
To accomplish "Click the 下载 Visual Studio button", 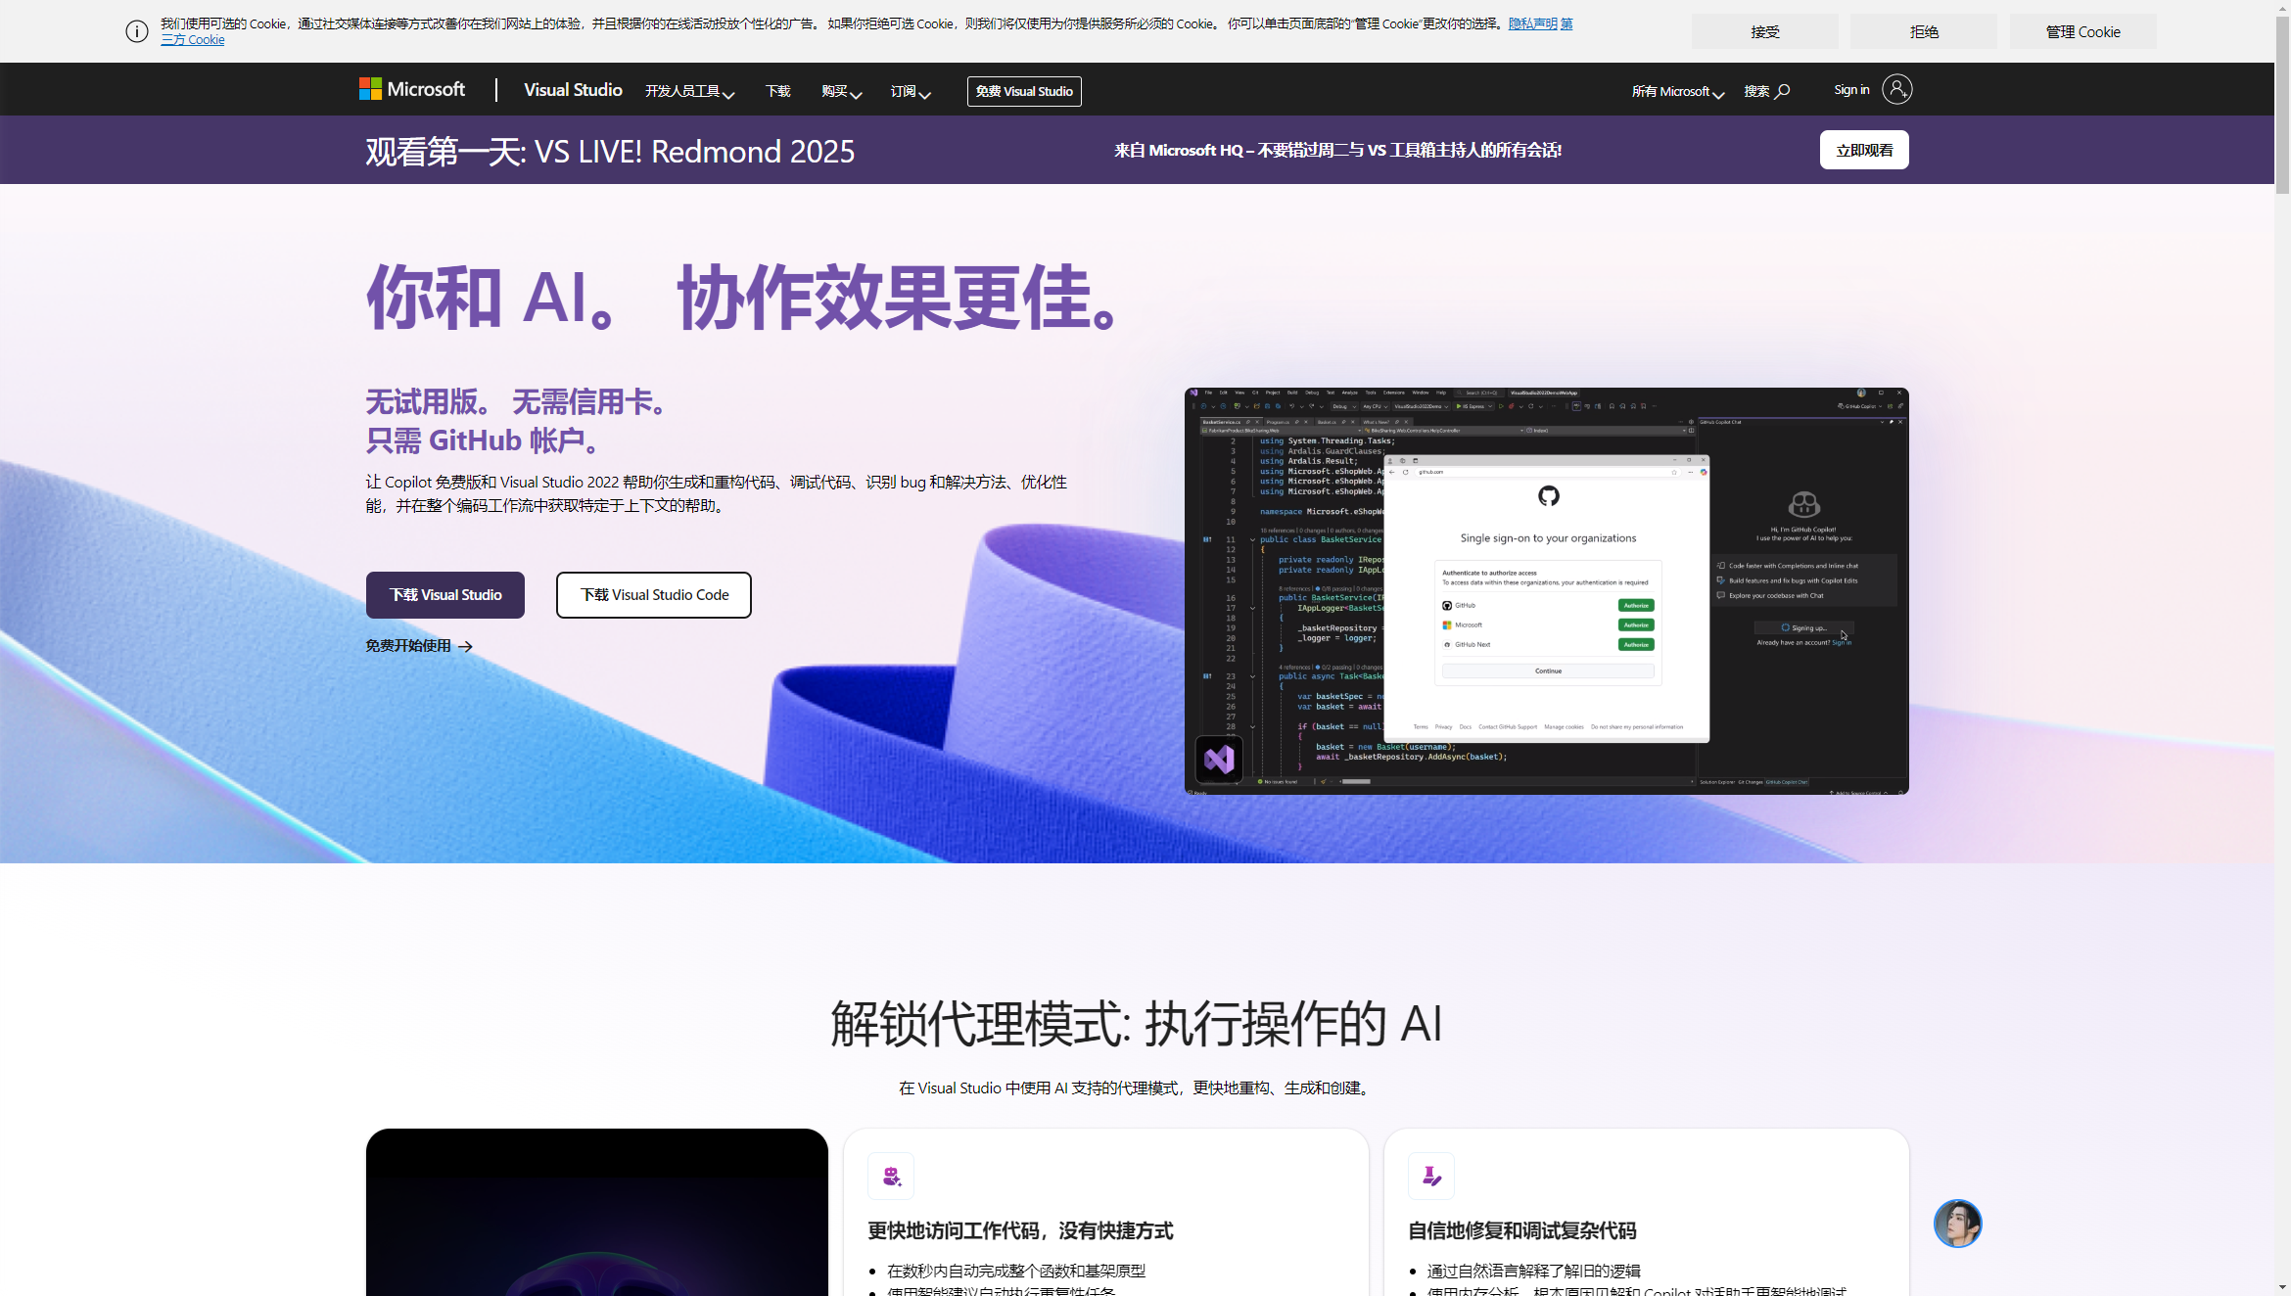I will click(445, 595).
